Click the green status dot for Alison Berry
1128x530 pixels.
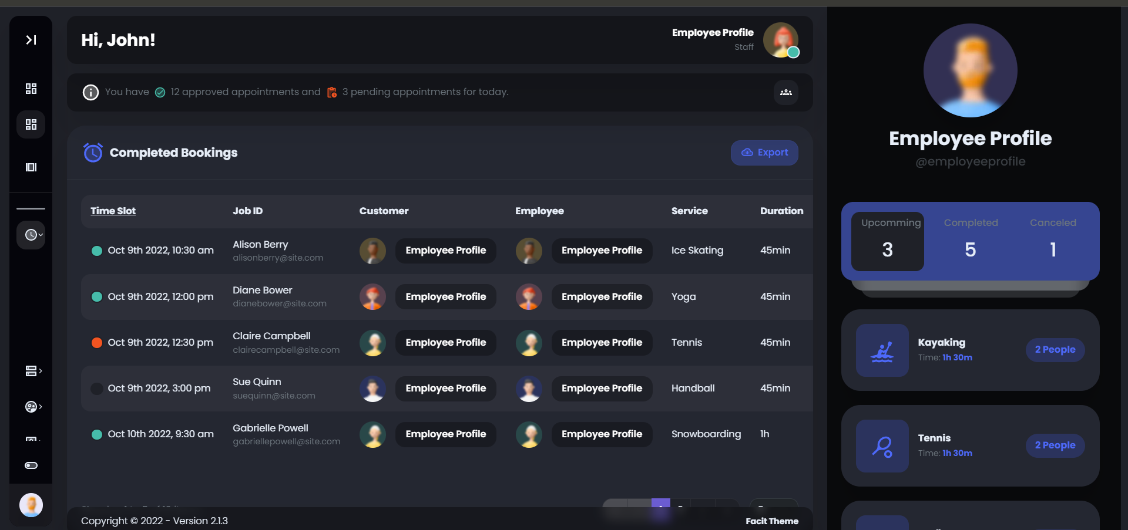tap(97, 251)
